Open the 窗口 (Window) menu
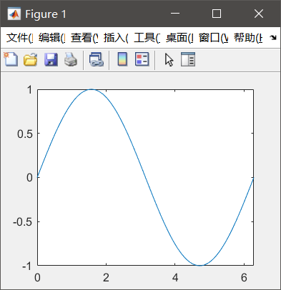 click(x=213, y=38)
